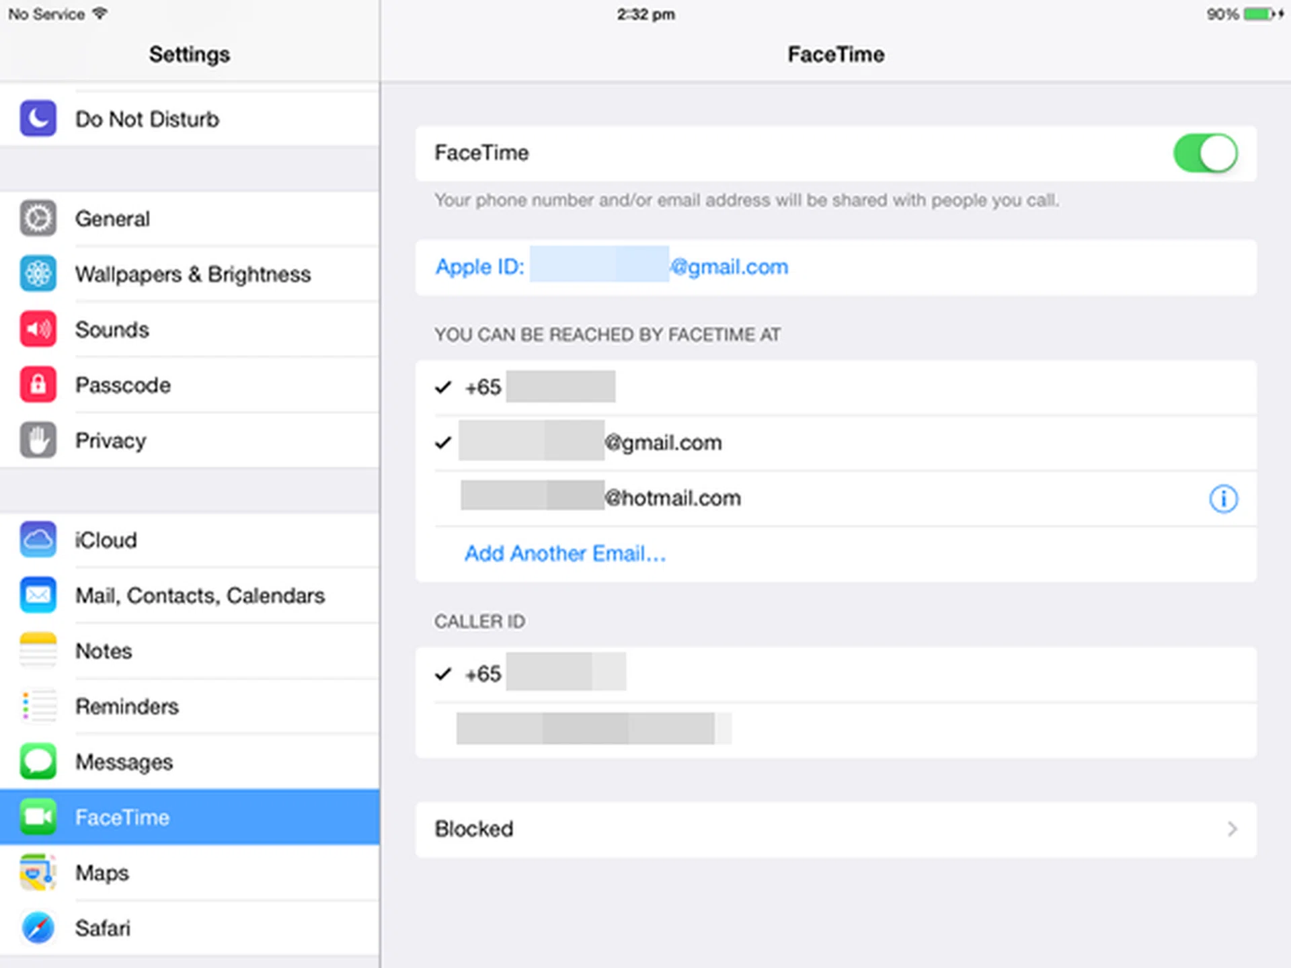Tap the Privacy hand icon
The image size is (1291, 968).
pos(38,440)
